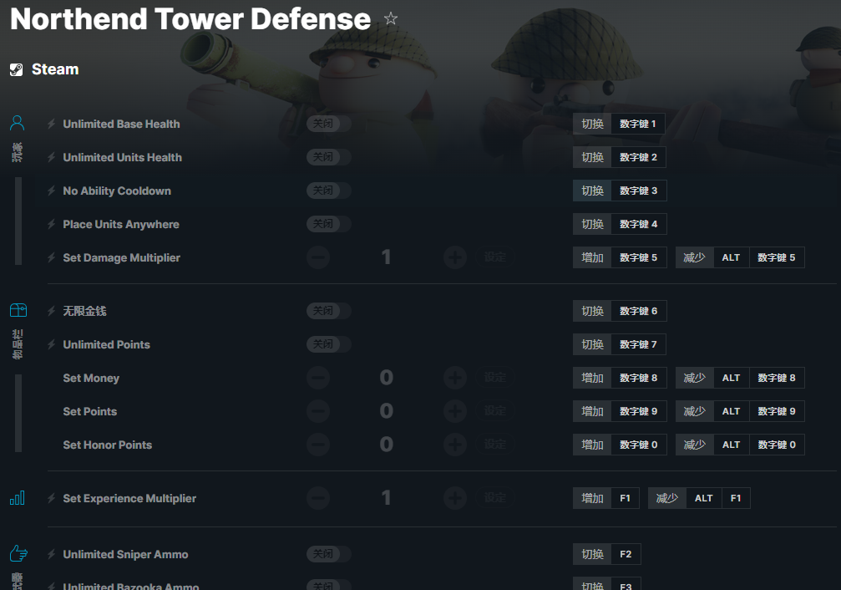841x590 pixels.
Task: Decrease Set Points using minus button
Action: [318, 410]
